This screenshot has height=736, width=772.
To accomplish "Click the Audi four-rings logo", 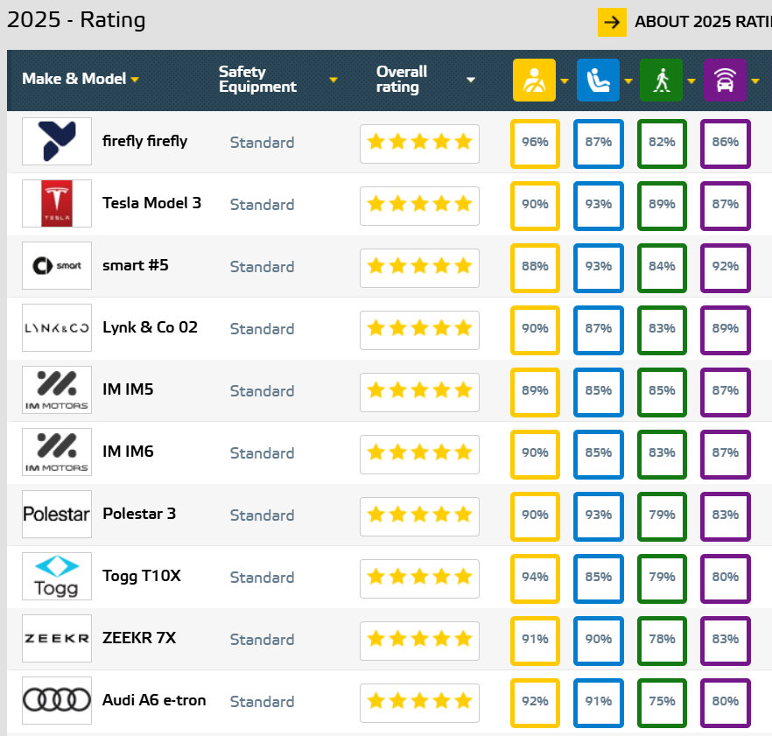I will coord(57,701).
